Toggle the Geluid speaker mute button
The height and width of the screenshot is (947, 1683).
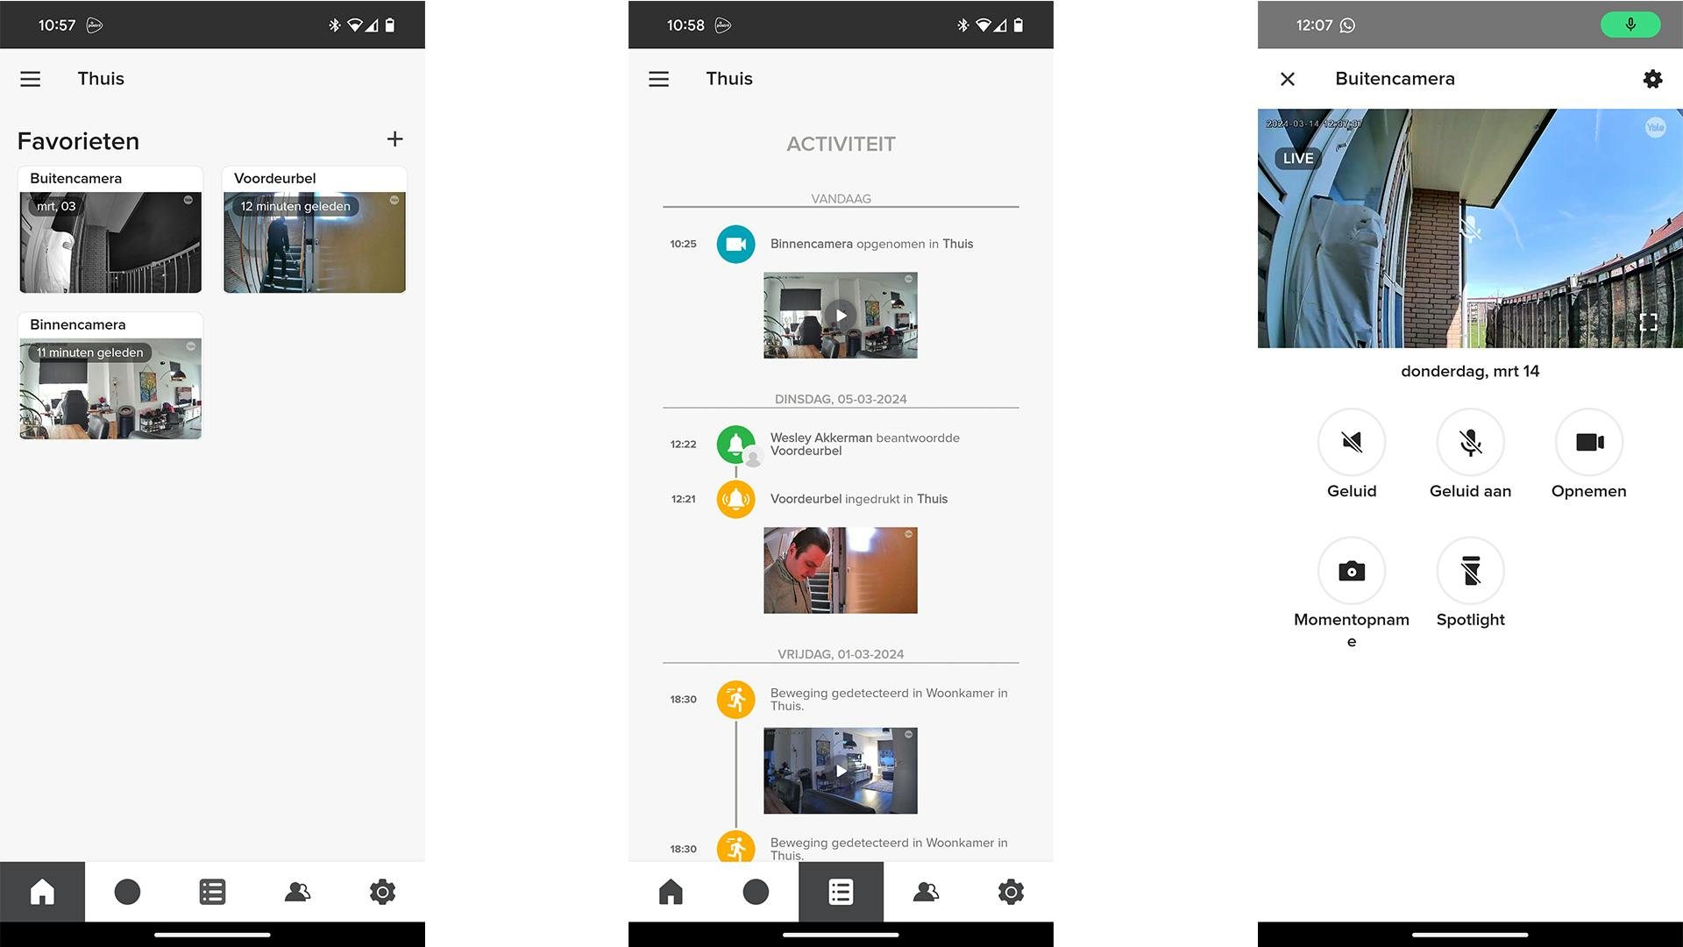click(x=1351, y=442)
